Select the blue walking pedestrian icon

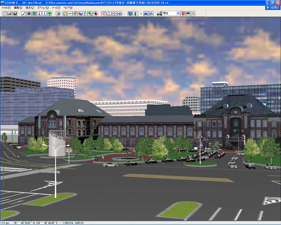(44, 13)
